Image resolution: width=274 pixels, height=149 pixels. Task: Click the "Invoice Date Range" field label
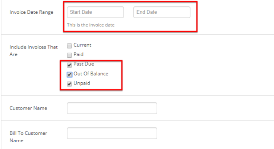(x=31, y=12)
